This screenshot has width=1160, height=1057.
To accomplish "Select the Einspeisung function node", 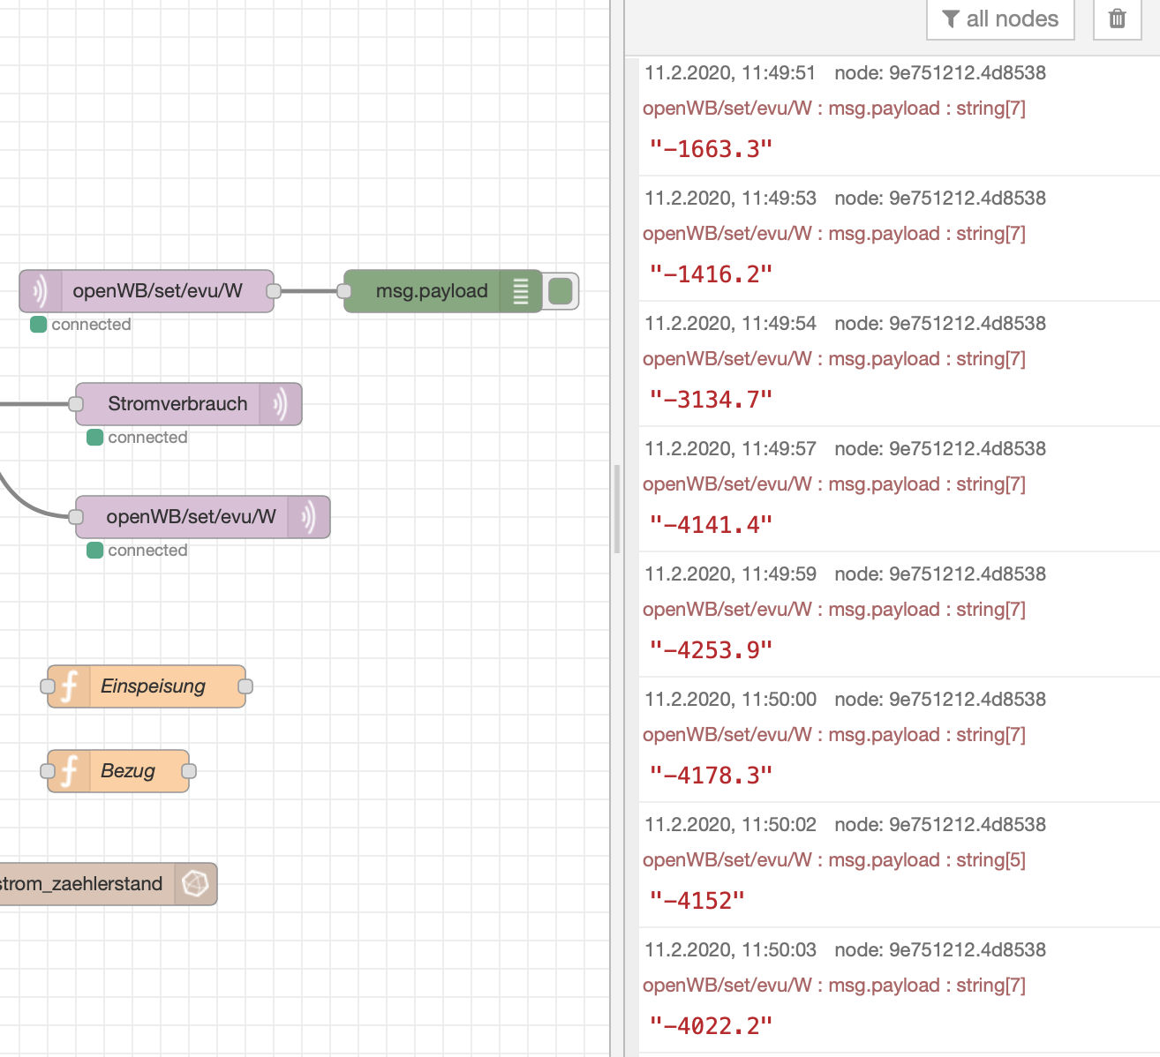I will pyautogui.click(x=153, y=686).
